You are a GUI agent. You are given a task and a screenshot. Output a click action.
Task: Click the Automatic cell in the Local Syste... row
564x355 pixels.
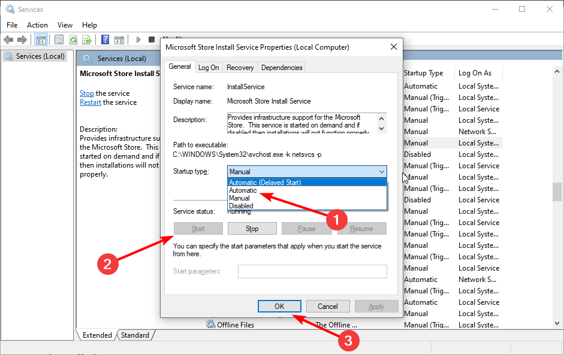click(421, 86)
